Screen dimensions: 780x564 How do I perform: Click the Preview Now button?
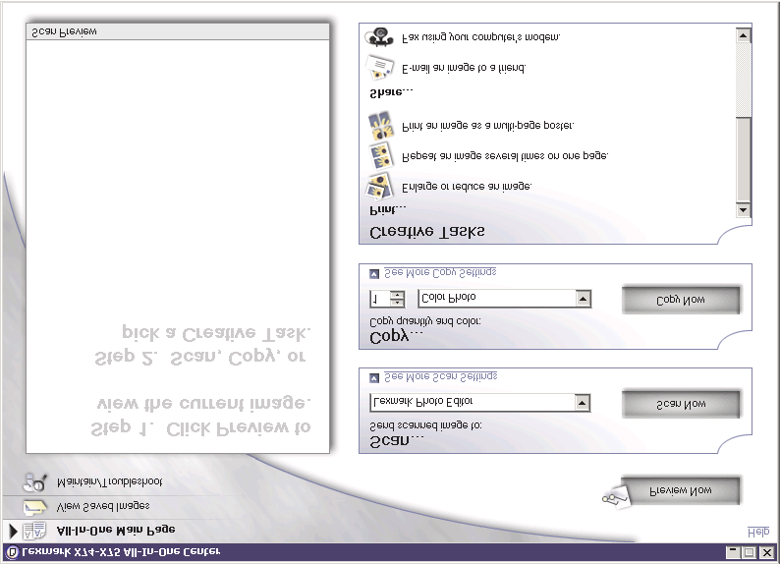(681, 491)
